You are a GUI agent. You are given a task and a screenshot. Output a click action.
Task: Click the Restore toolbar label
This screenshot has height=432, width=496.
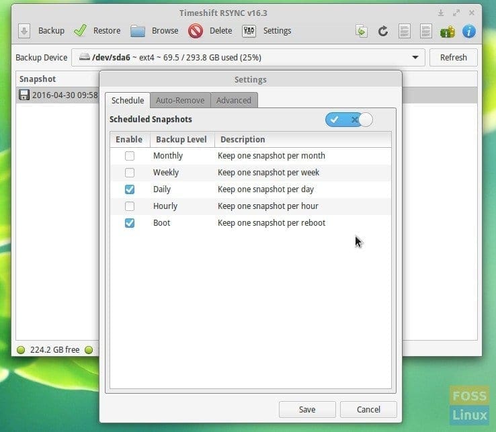[x=107, y=31]
